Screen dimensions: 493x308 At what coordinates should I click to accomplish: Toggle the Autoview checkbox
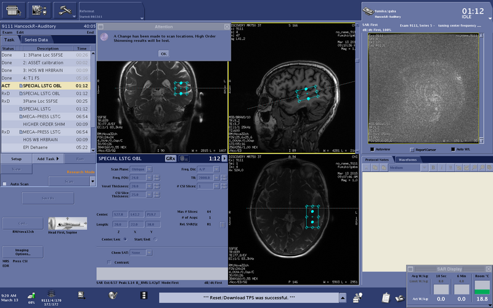372,150
